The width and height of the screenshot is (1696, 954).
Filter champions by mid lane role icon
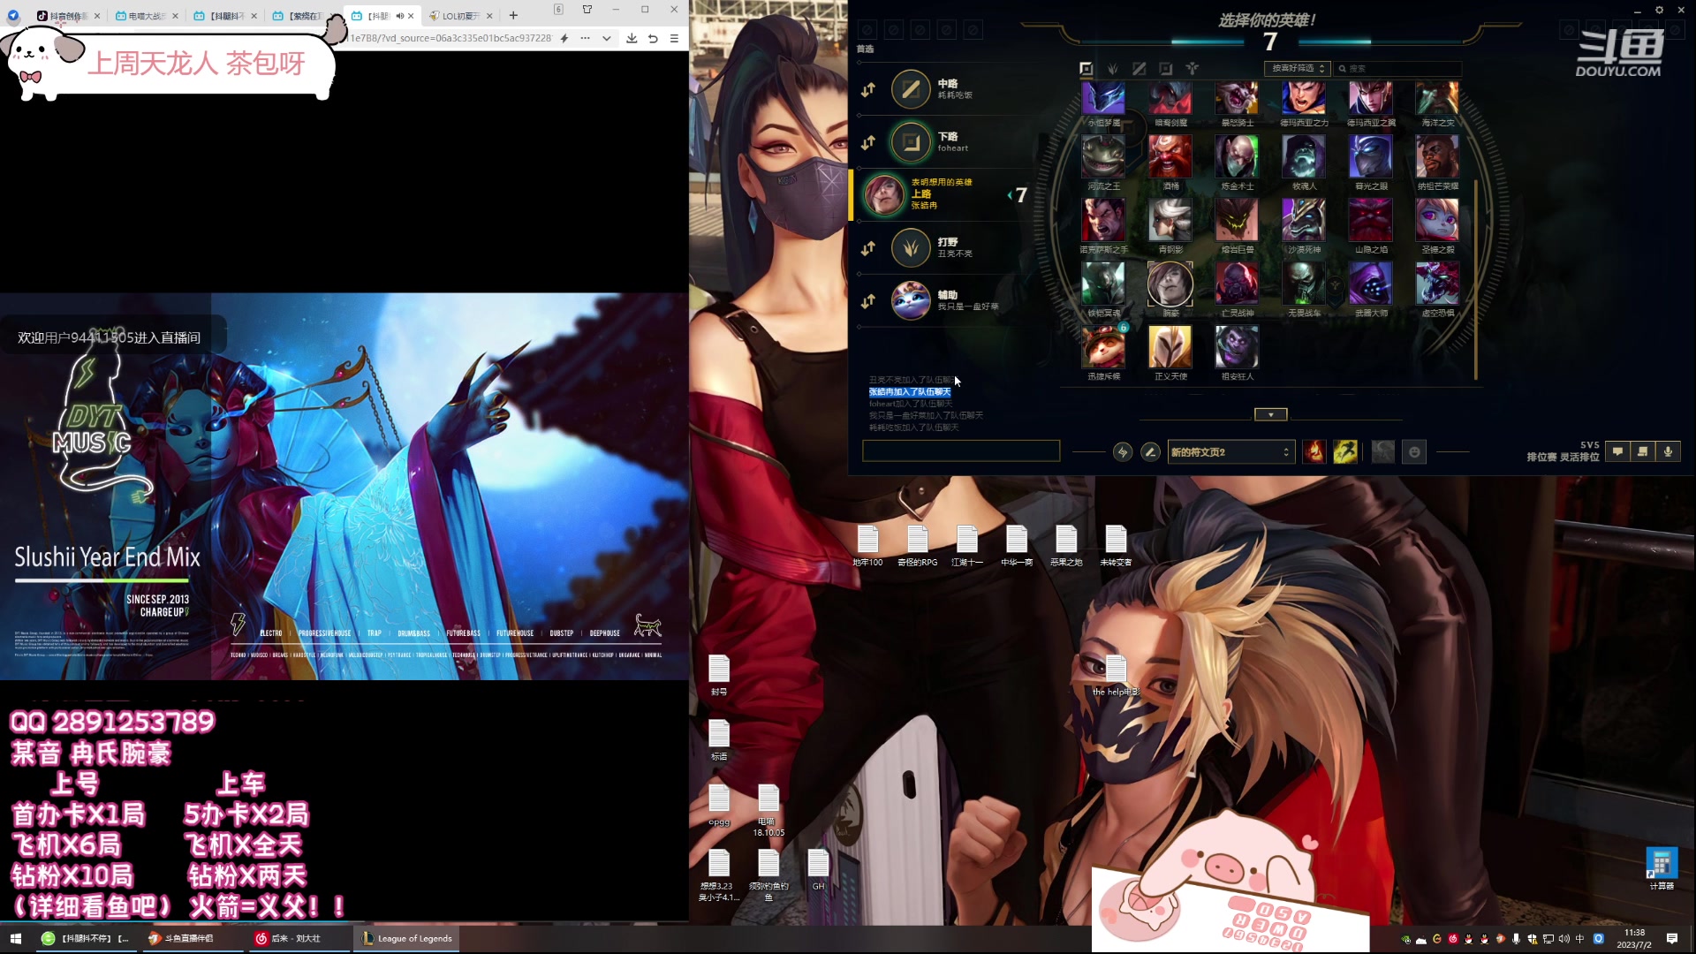click(x=1139, y=69)
